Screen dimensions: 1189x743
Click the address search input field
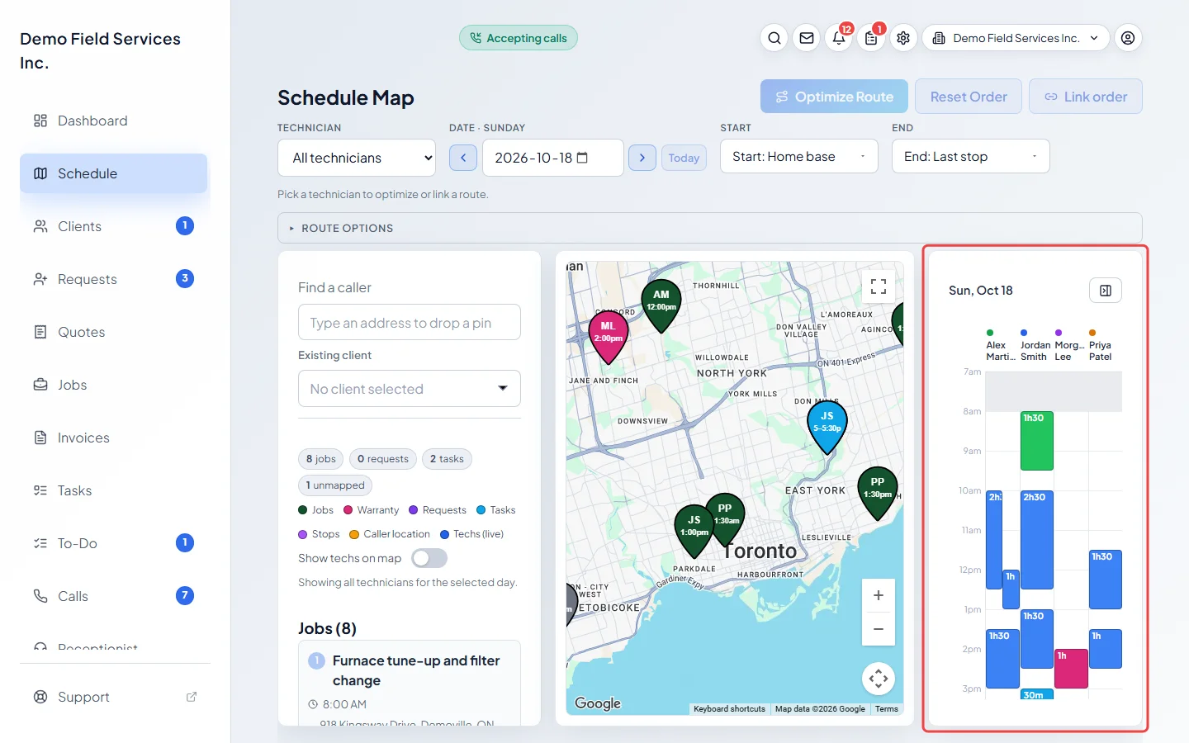tap(410, 323)
